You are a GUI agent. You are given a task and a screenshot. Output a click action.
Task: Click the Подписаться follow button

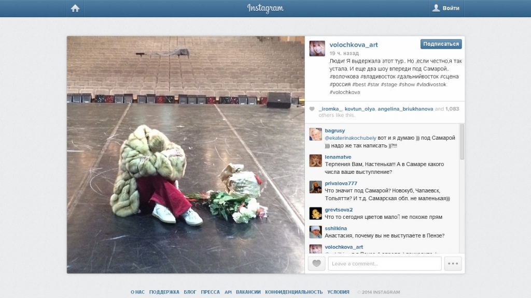[441, 44]
